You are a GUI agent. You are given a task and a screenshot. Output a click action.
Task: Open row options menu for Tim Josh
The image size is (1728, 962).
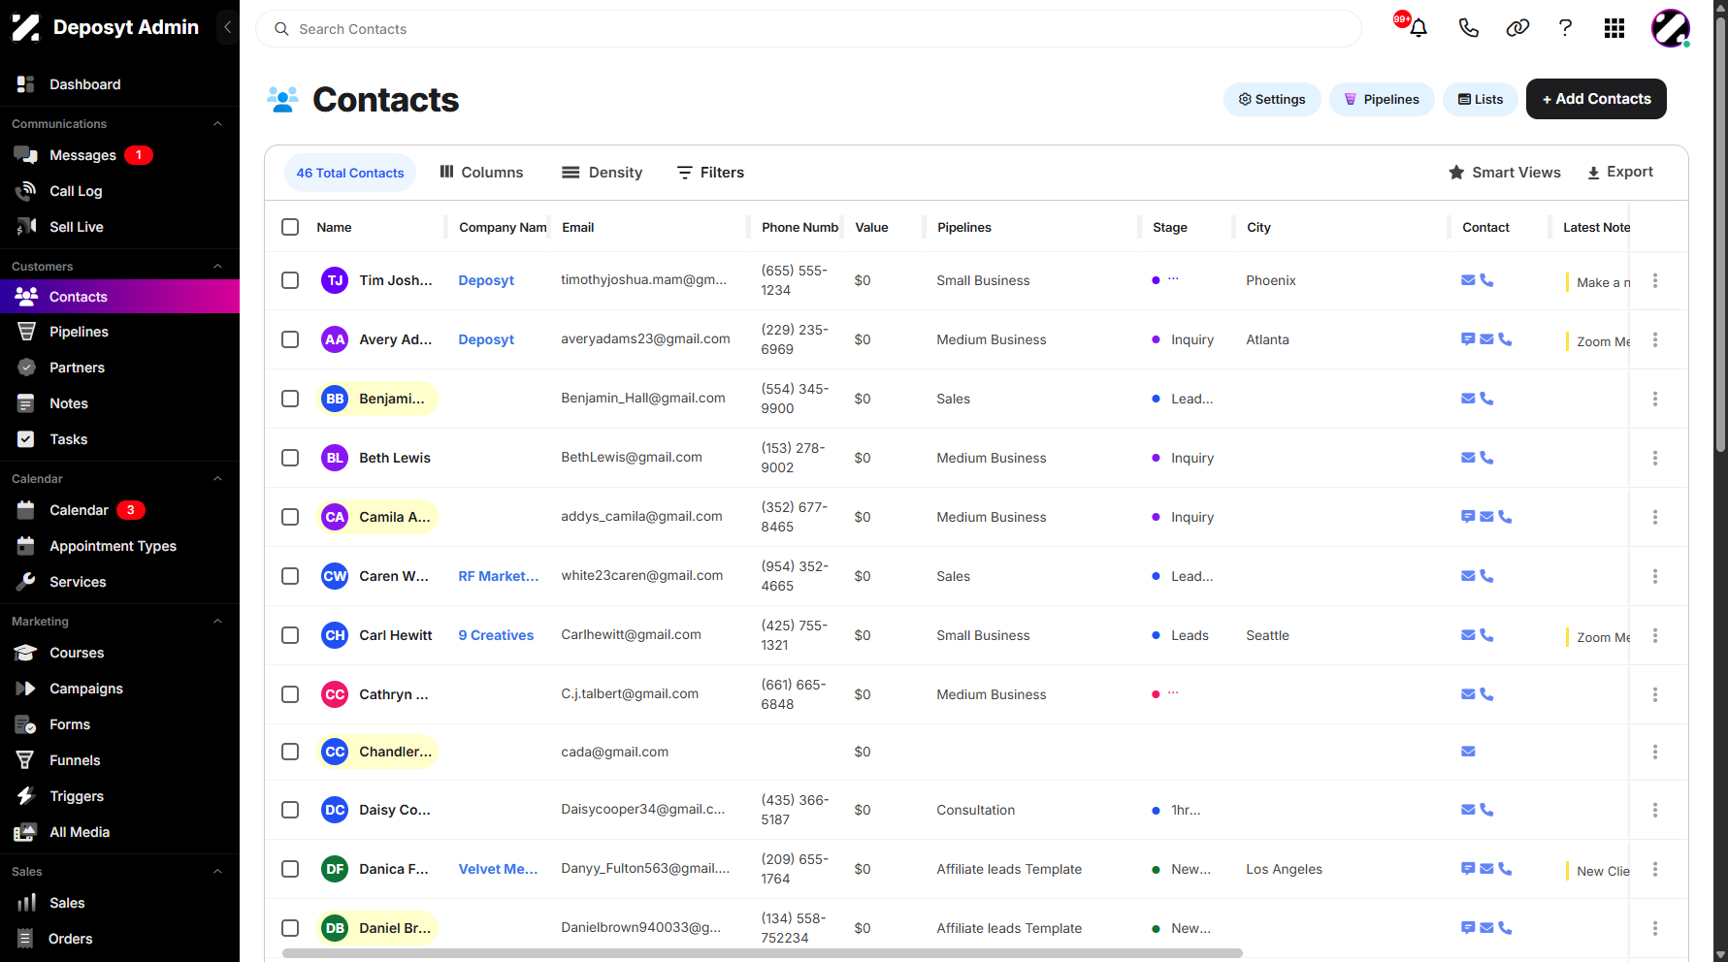1655,280
